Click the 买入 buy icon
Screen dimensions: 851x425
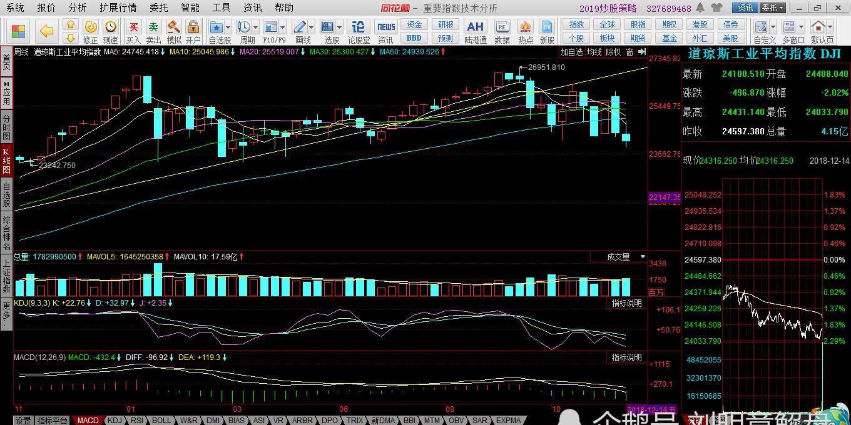[134, 31]
